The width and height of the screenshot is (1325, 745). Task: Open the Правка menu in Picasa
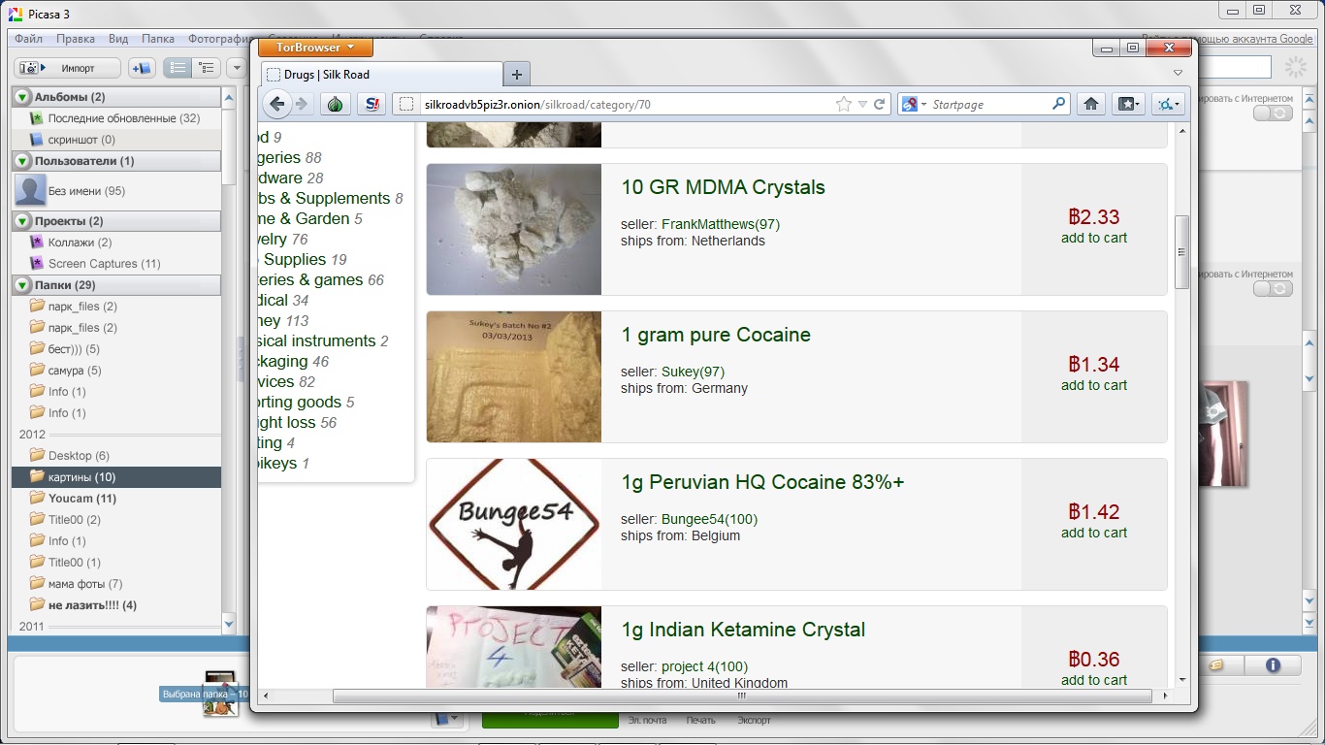[x=76, y=39]
